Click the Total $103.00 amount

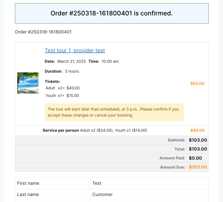coord(198,149)
